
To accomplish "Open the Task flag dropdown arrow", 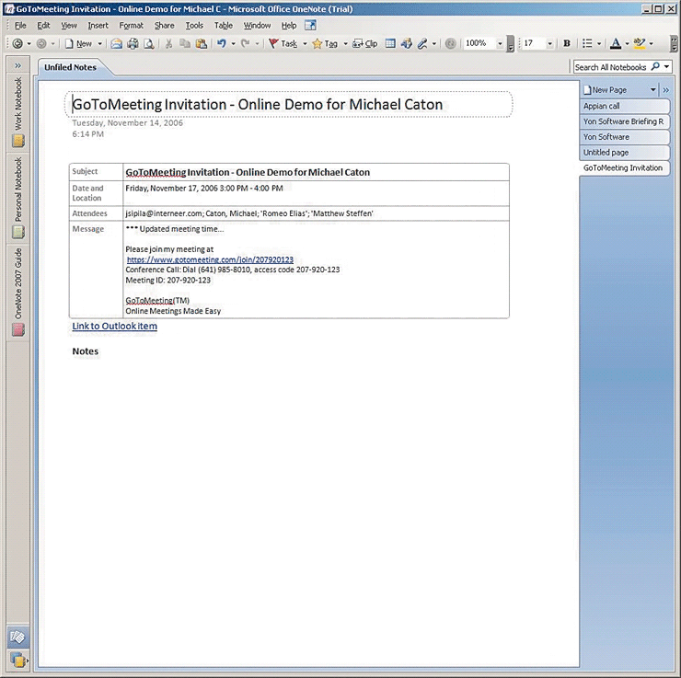I will click(305, 43).
